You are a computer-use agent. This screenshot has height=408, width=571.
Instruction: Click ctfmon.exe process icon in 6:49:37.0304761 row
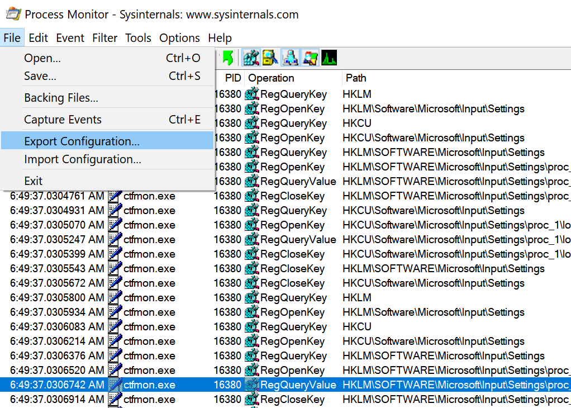click(x=115, y=196)
